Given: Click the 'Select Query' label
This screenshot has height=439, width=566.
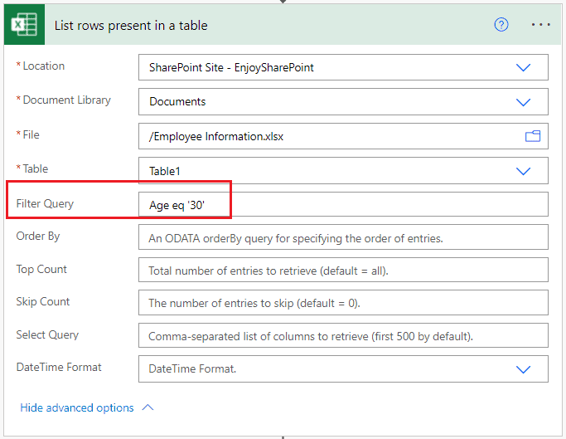Looking at the screenshot, I should coord(47,335).
